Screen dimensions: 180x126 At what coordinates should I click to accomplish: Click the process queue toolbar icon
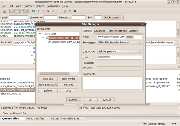(38, 11)
